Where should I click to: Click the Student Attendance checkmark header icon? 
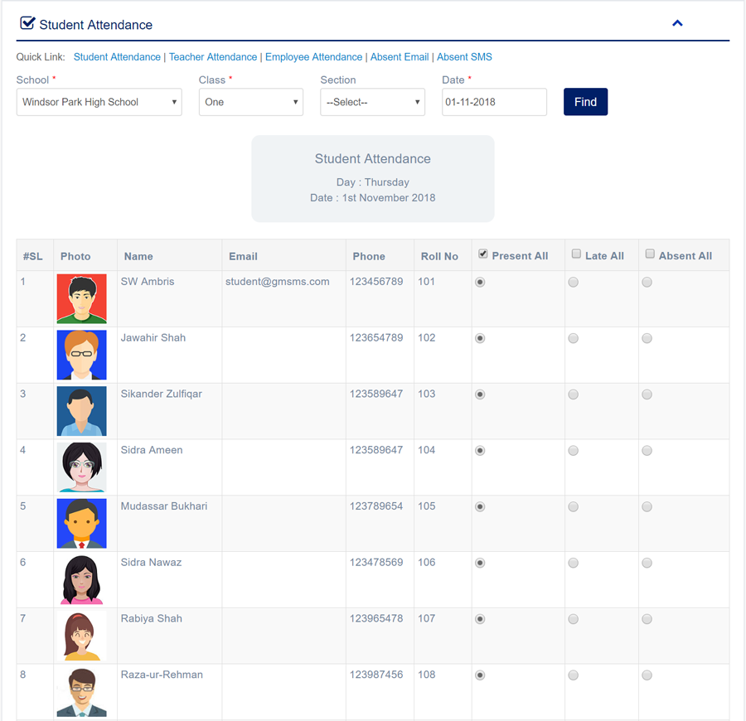coord(27,24)
